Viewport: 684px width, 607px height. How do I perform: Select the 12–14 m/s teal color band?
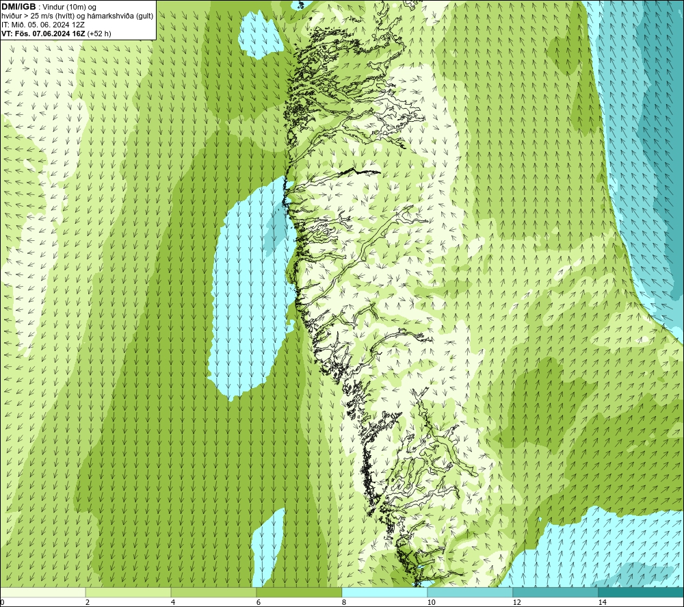(555, 592)
